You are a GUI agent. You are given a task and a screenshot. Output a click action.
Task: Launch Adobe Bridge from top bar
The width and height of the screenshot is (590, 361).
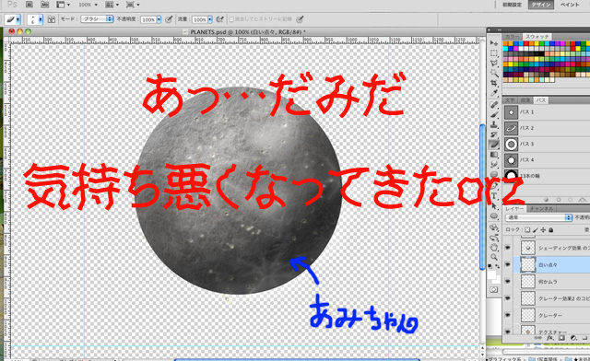pyautogui.click(x=29, y=4)
